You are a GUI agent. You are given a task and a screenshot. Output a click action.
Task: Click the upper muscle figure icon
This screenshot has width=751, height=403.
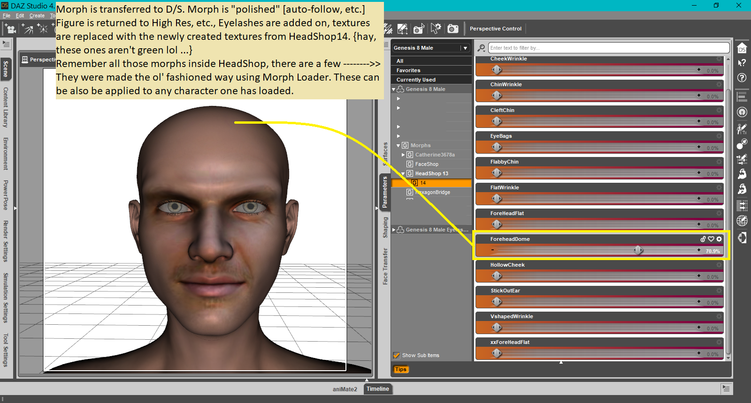tap(742, 174)
